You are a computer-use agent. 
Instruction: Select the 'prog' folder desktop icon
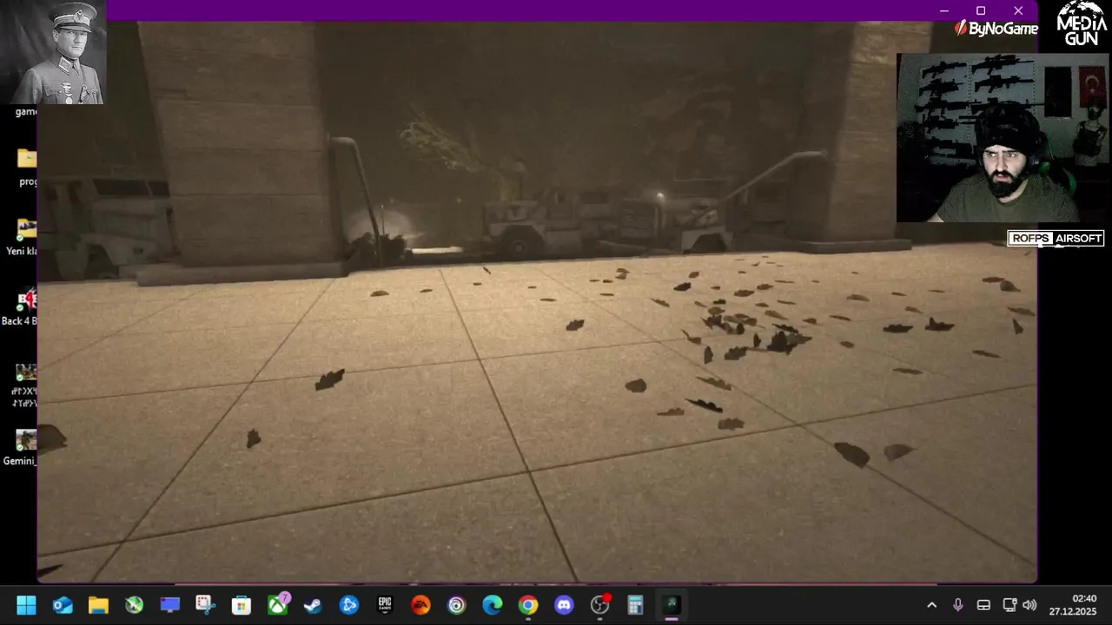pos(26,166)
